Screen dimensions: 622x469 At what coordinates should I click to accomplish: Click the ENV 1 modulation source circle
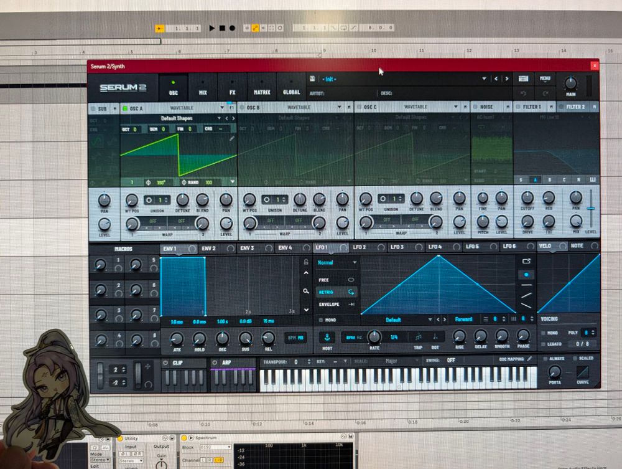192,249
